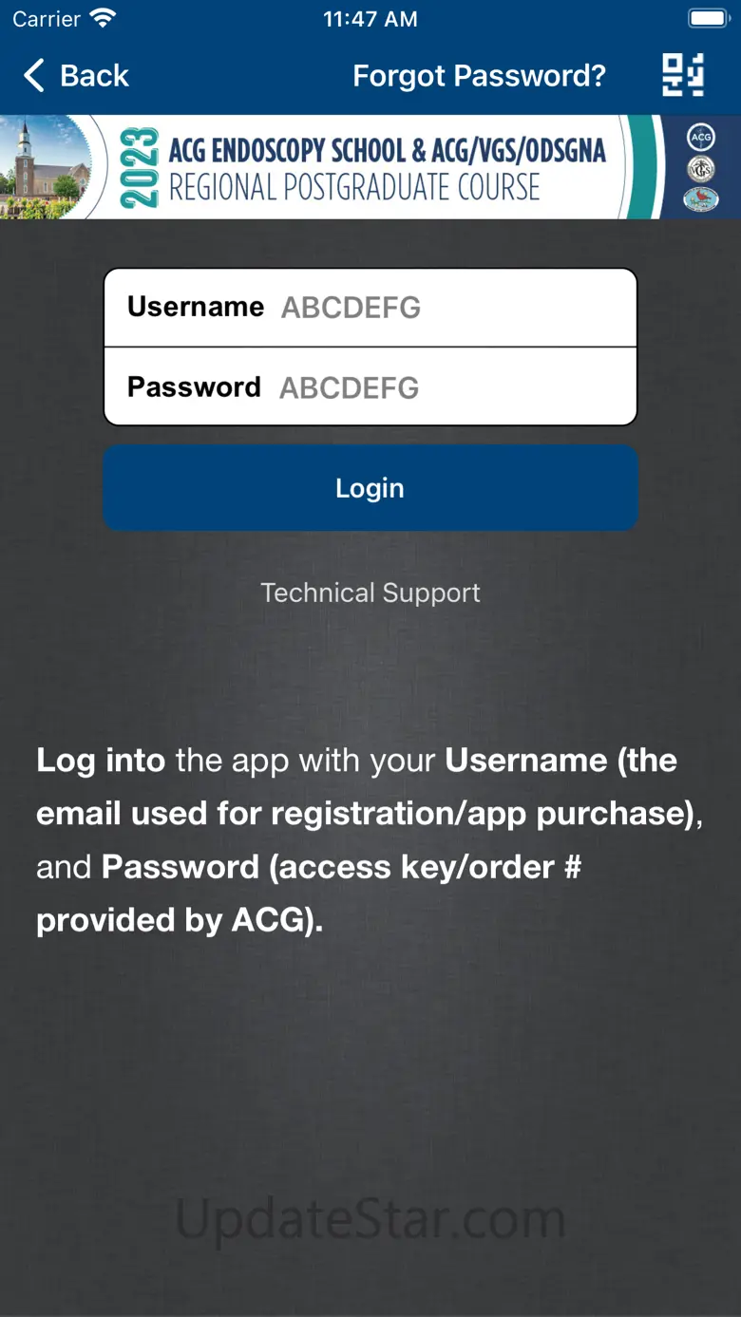Tap the 11:47 AM clock
The image size is (741, 1317).
[370, 19]
